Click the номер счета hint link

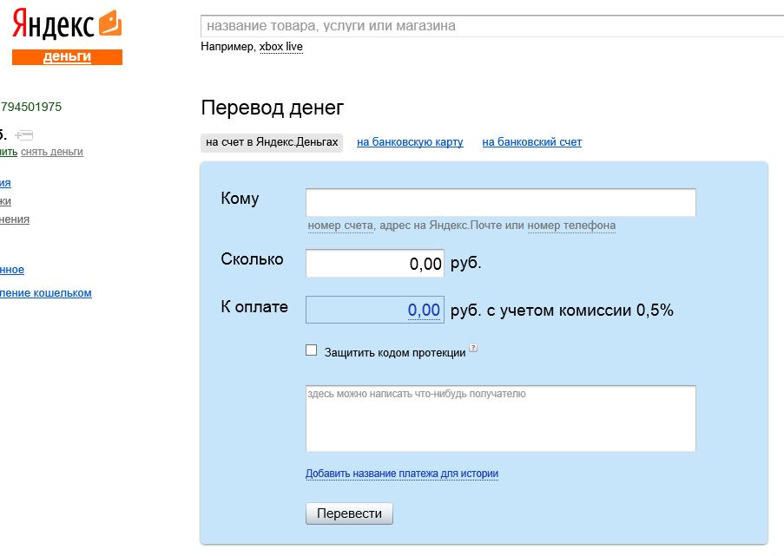coord(340,226)
